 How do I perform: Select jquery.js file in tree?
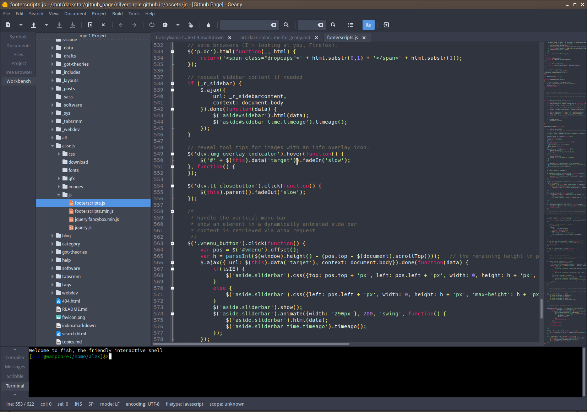pos(83,227)
